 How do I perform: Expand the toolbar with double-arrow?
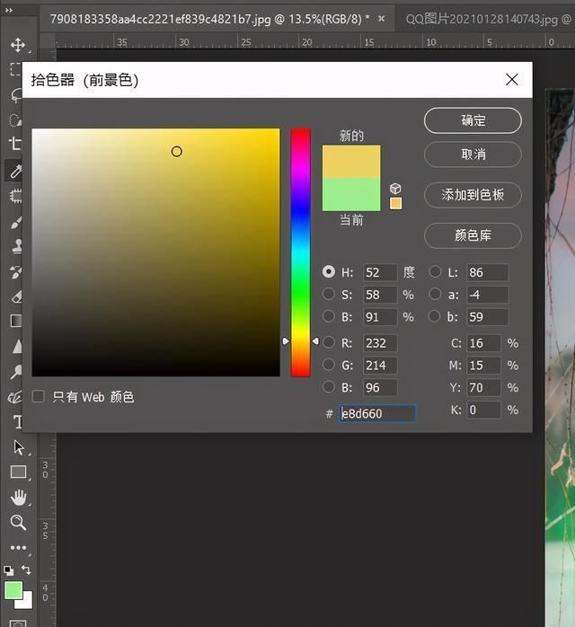click(x=8, y=11)
